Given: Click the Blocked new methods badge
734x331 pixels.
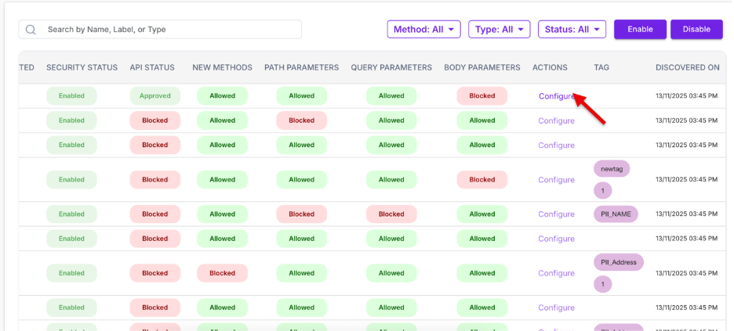Looking at the screenshot, I should coord(222,273).
